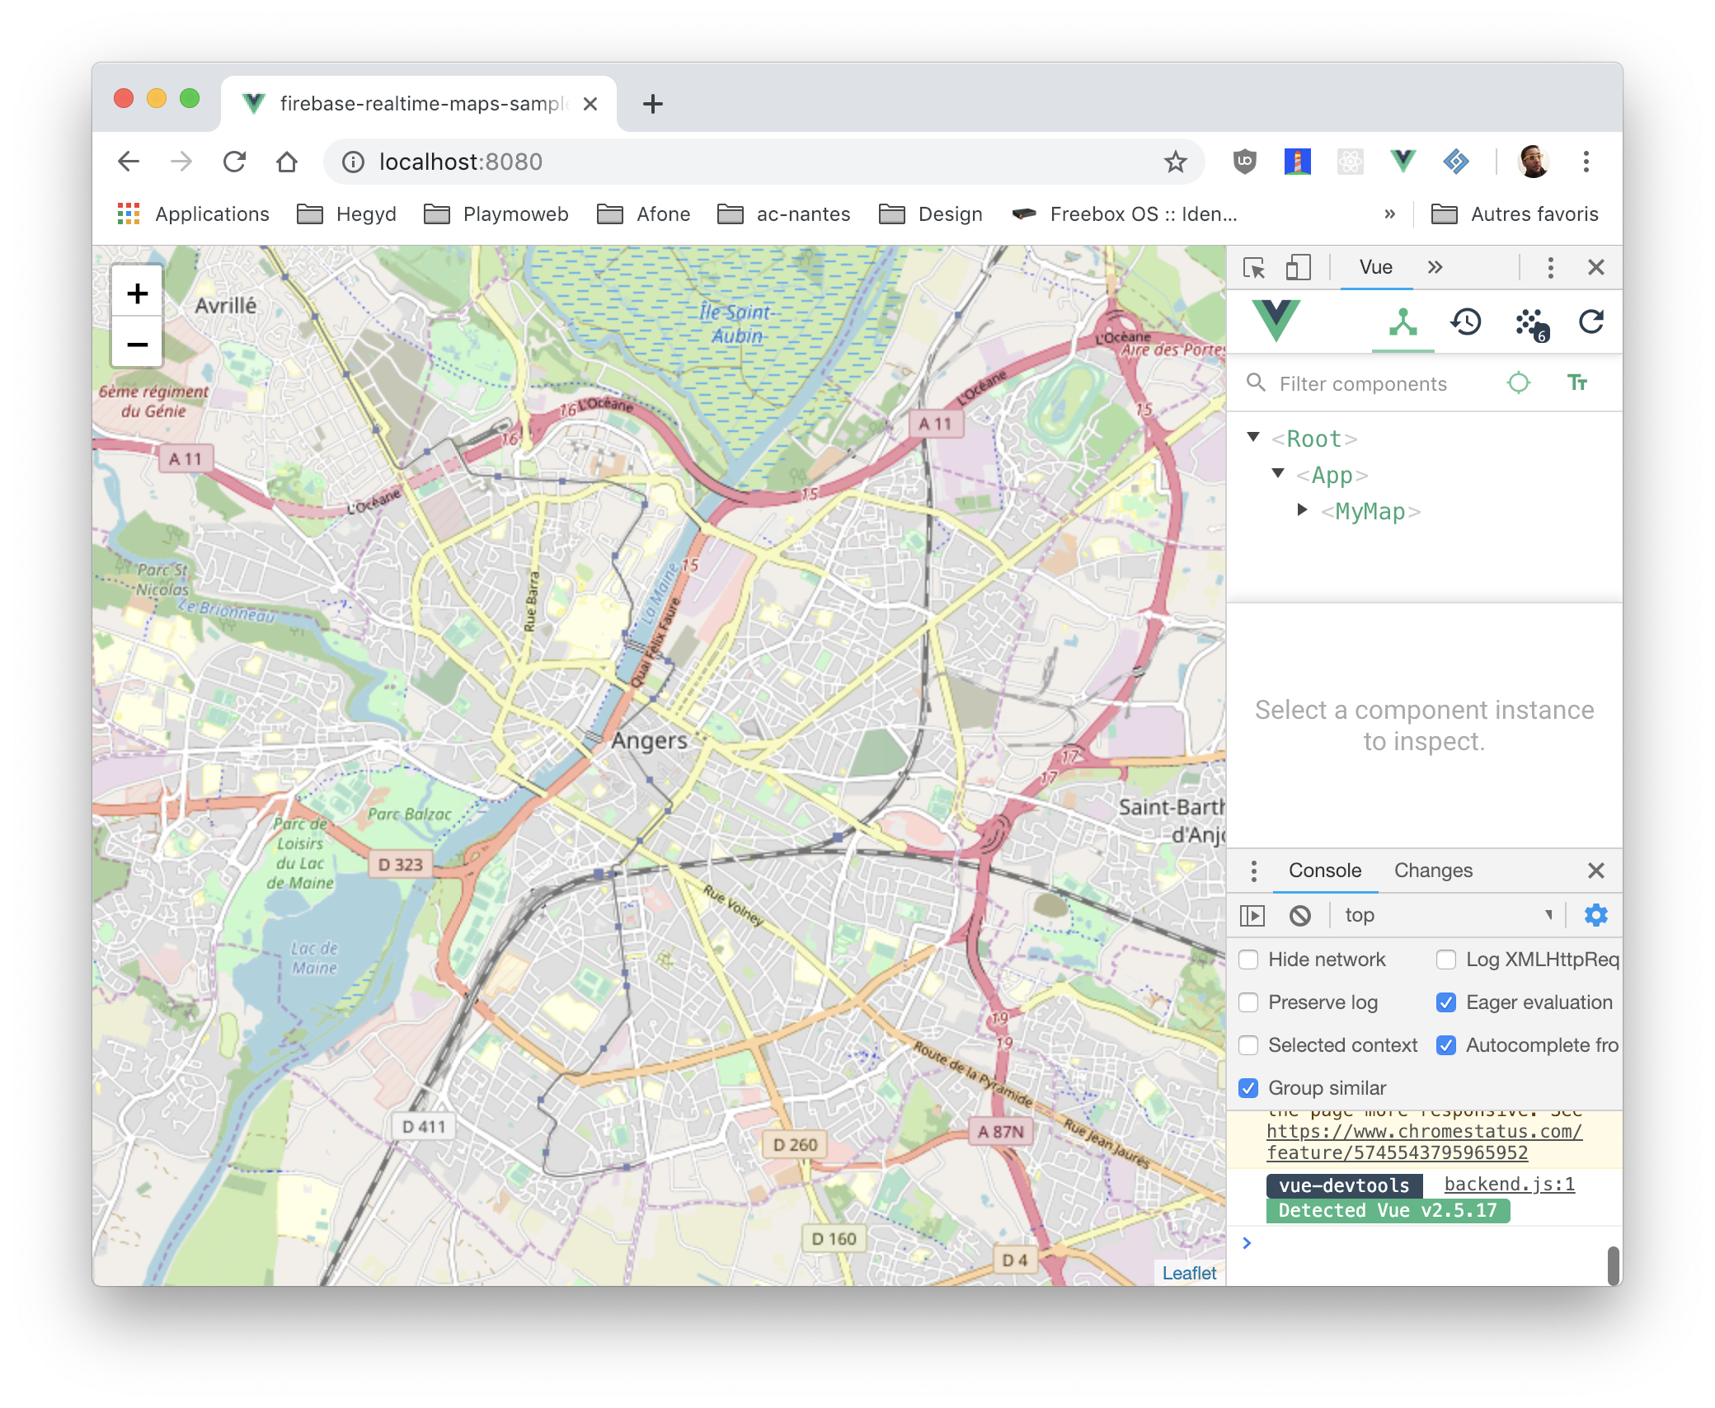Activate select component in page target
The image size is (1715, 1408).
pos(1518,383)
